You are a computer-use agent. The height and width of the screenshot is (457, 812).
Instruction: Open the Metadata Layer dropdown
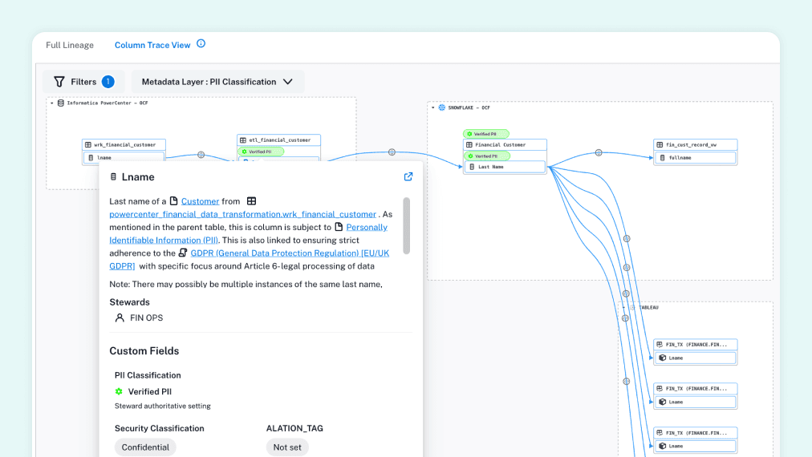217,82
